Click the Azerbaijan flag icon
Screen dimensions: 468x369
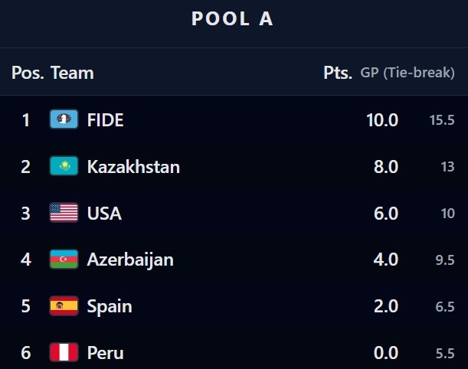[x=64, y=260]
